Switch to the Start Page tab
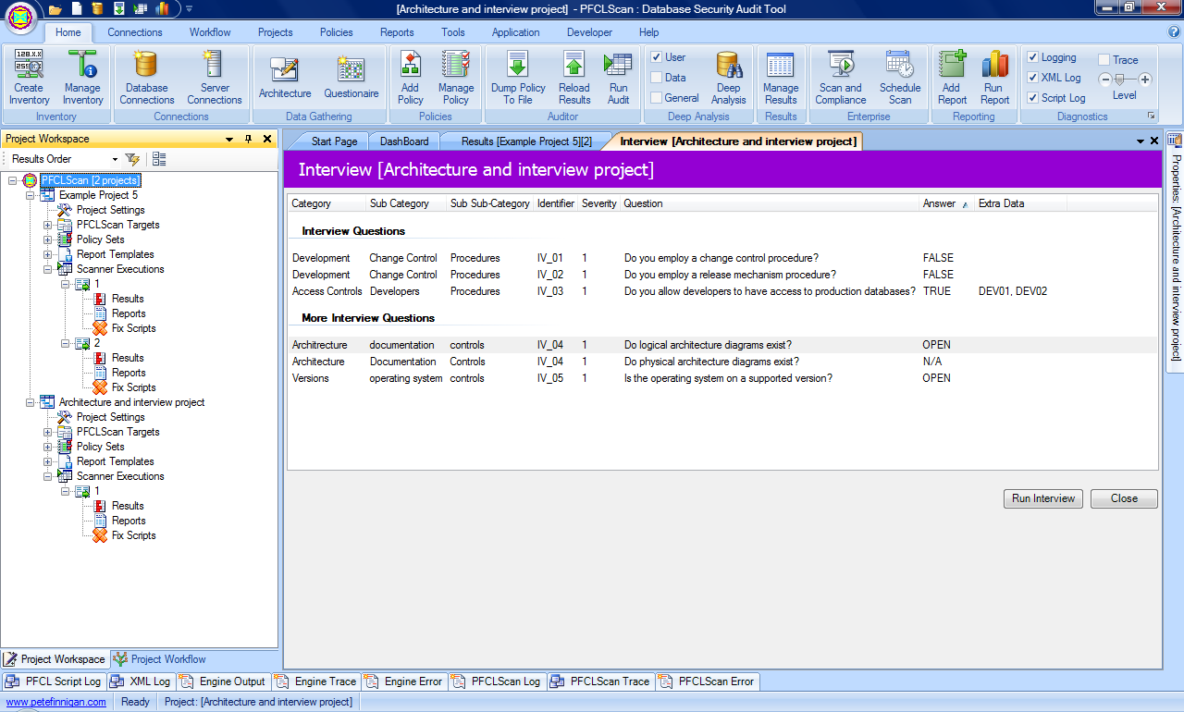Viewport: 1184px width, 712px height. click(x=334, y=141)
